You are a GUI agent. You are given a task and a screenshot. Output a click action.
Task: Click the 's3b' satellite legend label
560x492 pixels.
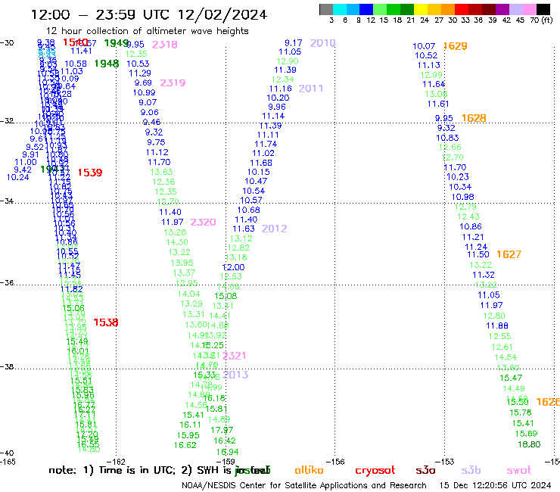(471, 470)
